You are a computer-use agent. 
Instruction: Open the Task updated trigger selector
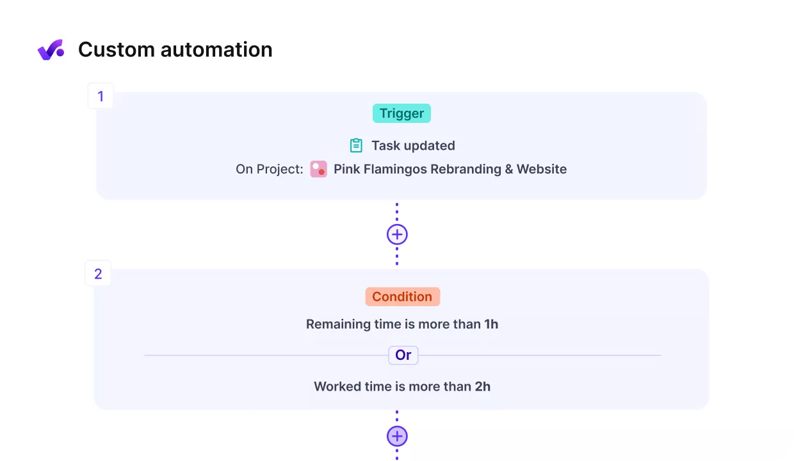pos(413,145)
